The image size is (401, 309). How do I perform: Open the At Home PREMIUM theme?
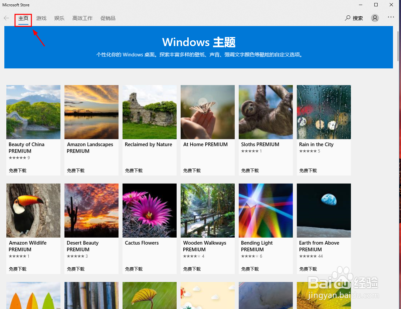[x=207, y=112]
